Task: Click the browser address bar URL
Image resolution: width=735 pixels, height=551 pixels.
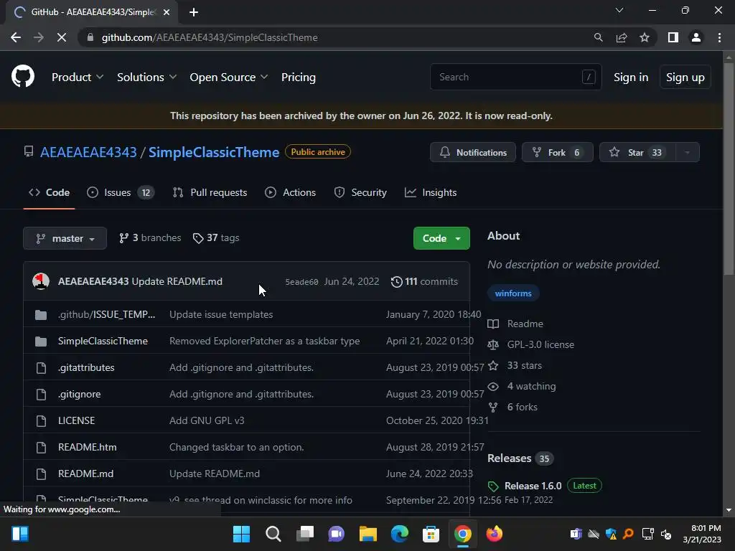Action: [x=210, y=37]
